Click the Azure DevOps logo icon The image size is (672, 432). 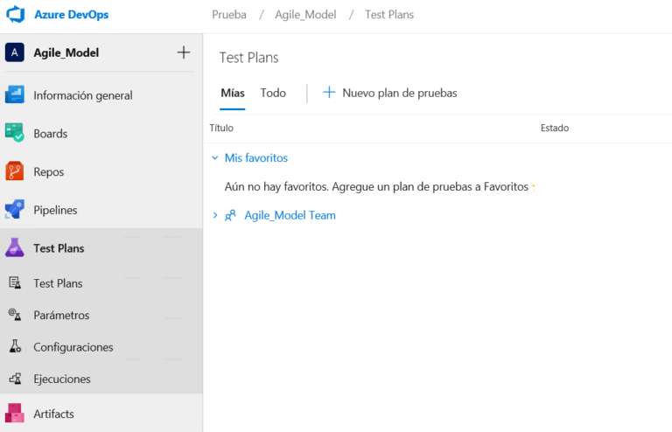16,15
